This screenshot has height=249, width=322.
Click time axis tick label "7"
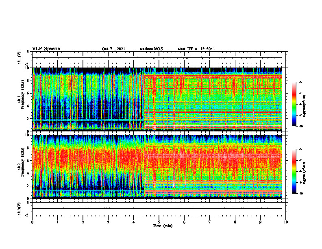tap(210, 222)
